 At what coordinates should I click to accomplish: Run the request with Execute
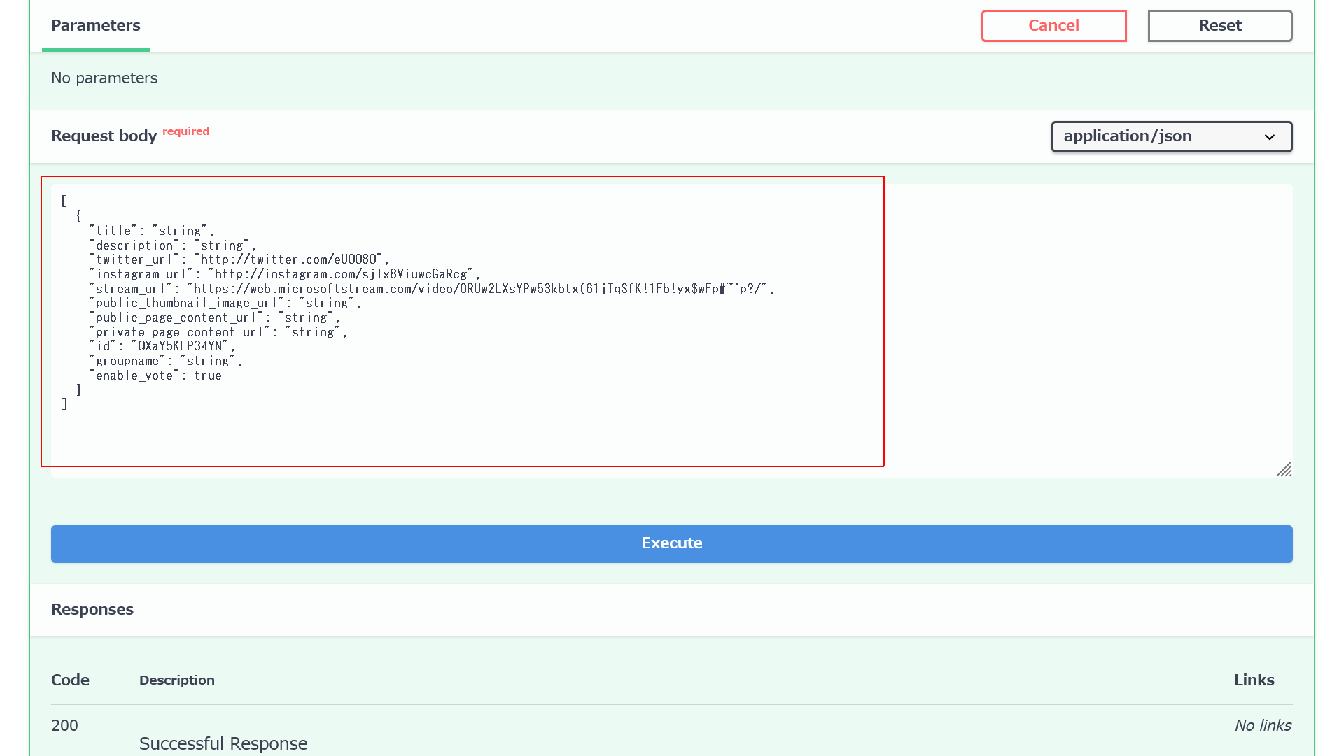(x=671, y=543)
